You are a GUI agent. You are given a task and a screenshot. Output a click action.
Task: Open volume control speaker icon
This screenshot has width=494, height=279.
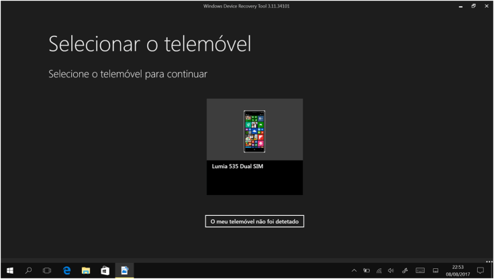point(391,270)
